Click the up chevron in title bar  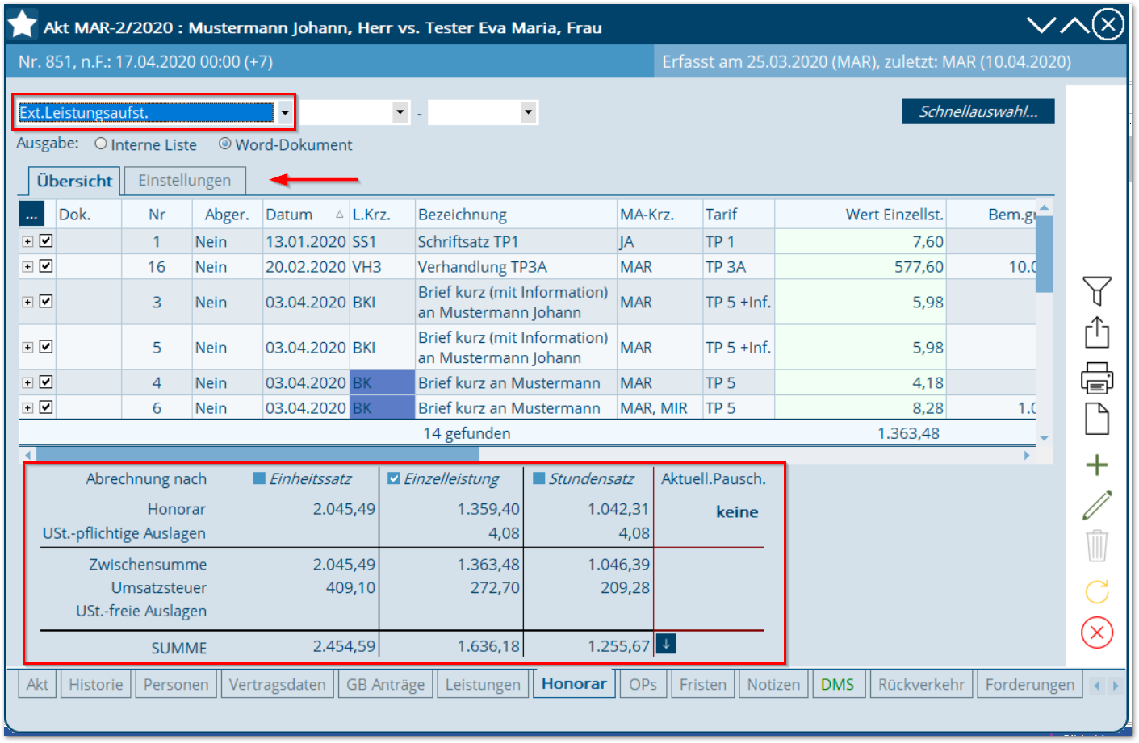(1074, 25)
